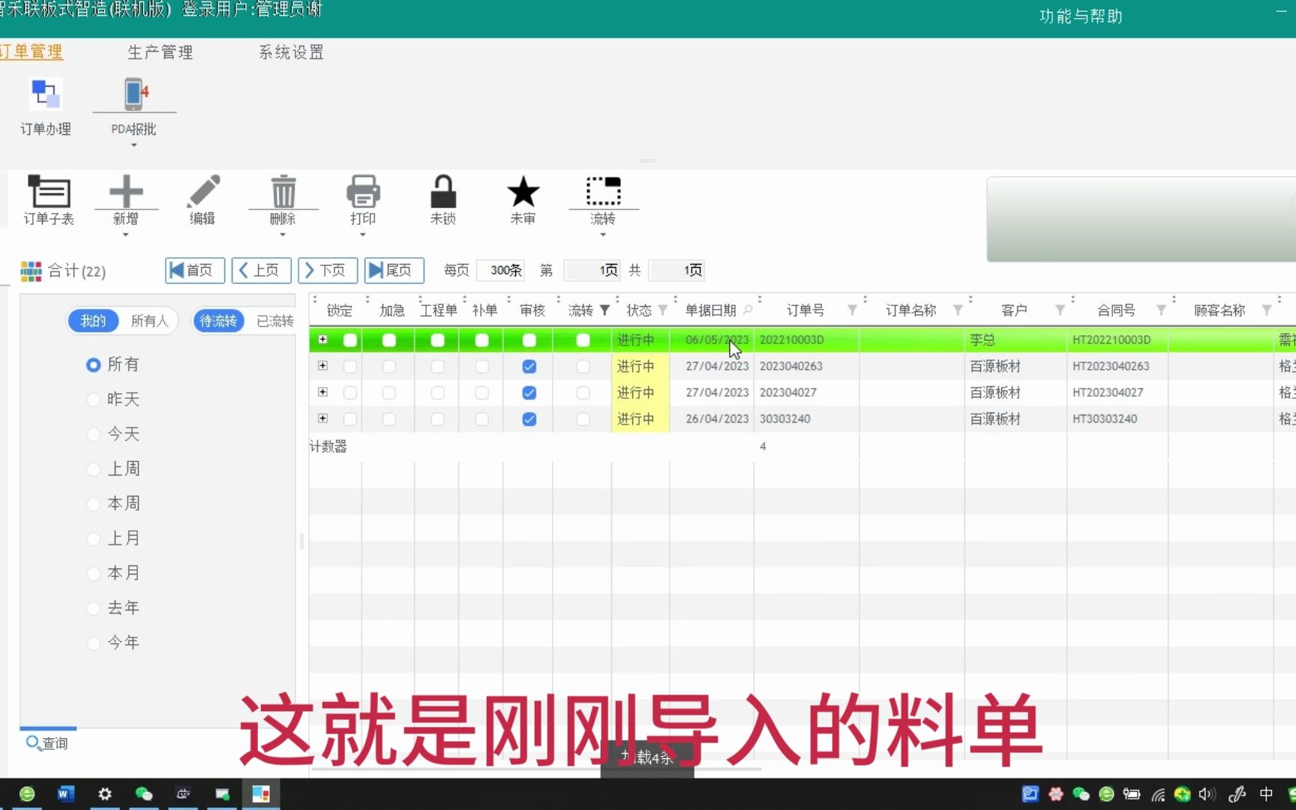
Task: Go to 下页 next page
Action: pos(328,270)
